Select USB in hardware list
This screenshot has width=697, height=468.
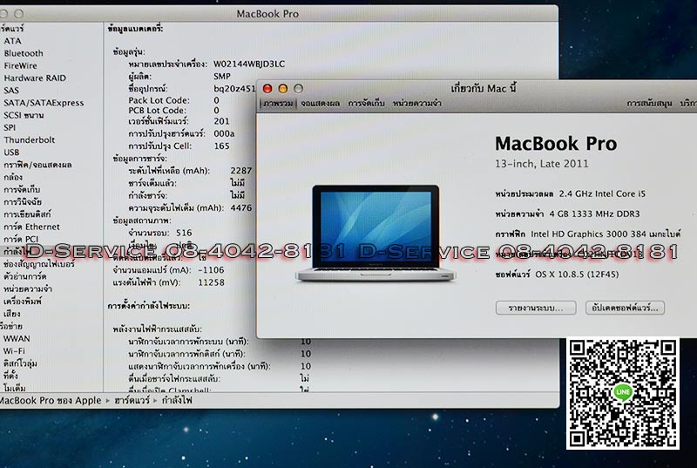[x=11, y=153]
